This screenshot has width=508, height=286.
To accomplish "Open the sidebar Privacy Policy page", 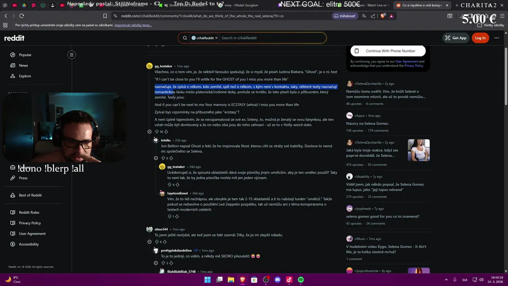I will [x=30, y=223].
